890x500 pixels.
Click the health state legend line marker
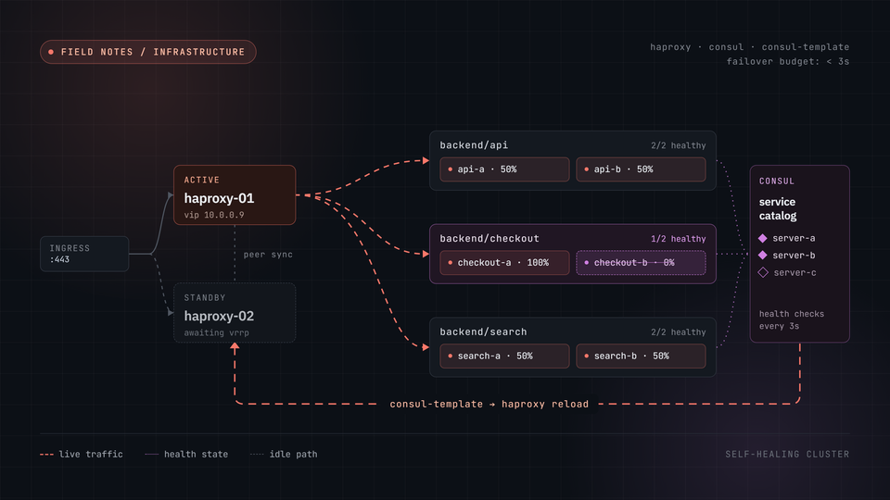[x=151, y=455]
